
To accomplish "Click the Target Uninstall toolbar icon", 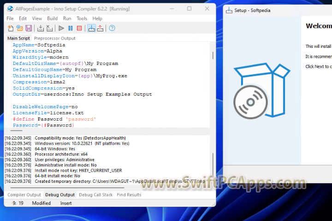I will pos(101,28).
